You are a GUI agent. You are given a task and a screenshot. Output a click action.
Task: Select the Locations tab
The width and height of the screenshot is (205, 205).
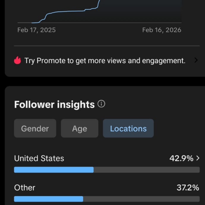point(128,128)
